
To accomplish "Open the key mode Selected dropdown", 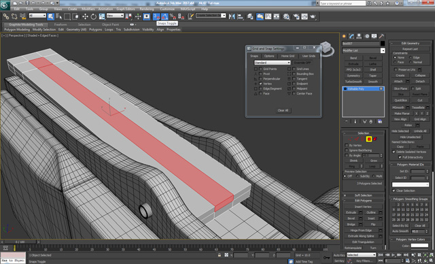I will point(361,255).
